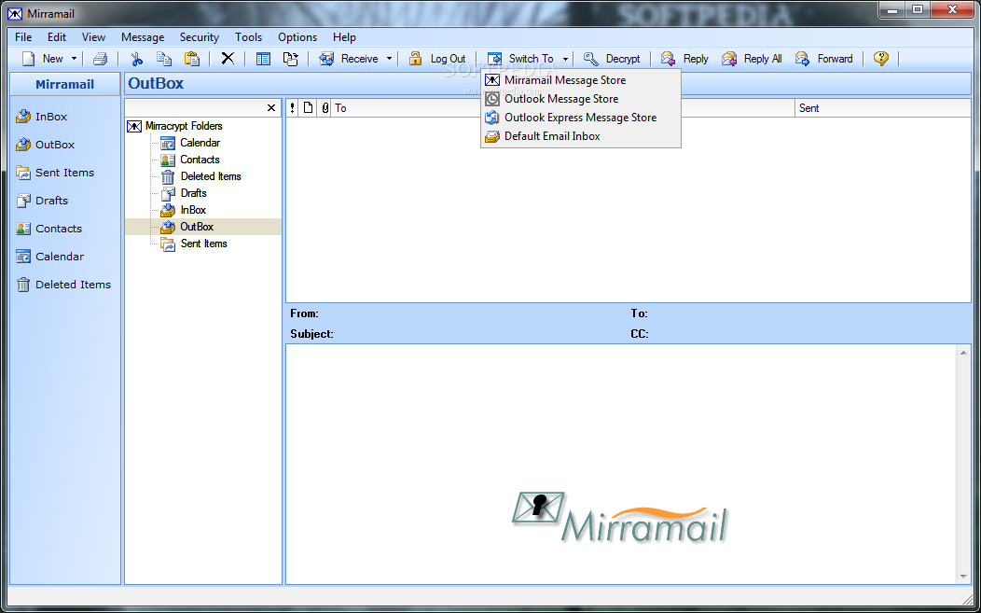Open the dropdown arrow next to New
This screenshot has height=613, width=981.
click(74, 59)
